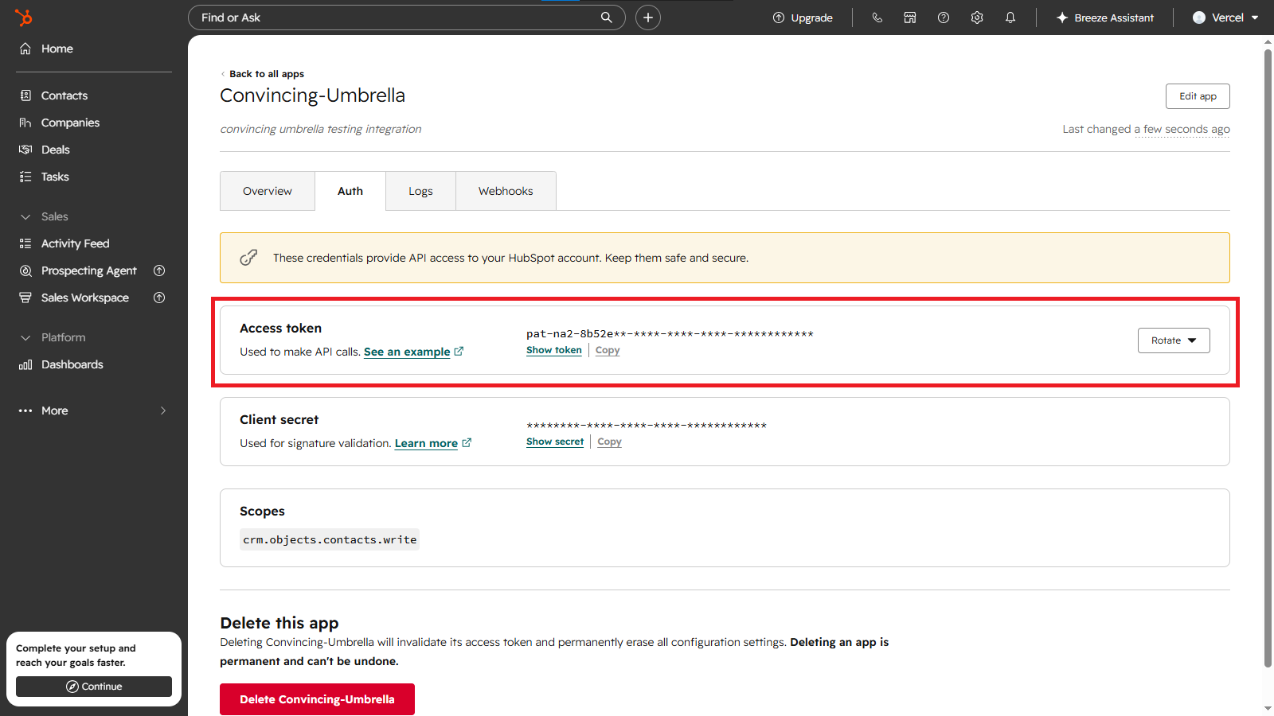This screenshot has height=716, width=1274.
Task: Open the phone calling icon
Action: pos(877,18)
